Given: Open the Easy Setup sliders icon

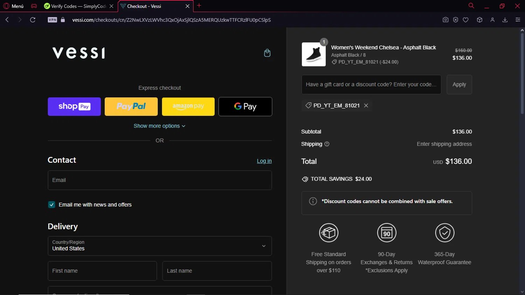Looking at the screenshot, I should pyautogui.click(x=518, y=20).
